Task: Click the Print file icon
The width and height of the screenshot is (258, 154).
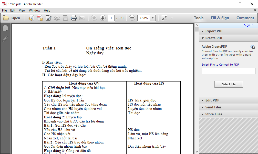Action: pyautogui.click(x=74, y=18)
